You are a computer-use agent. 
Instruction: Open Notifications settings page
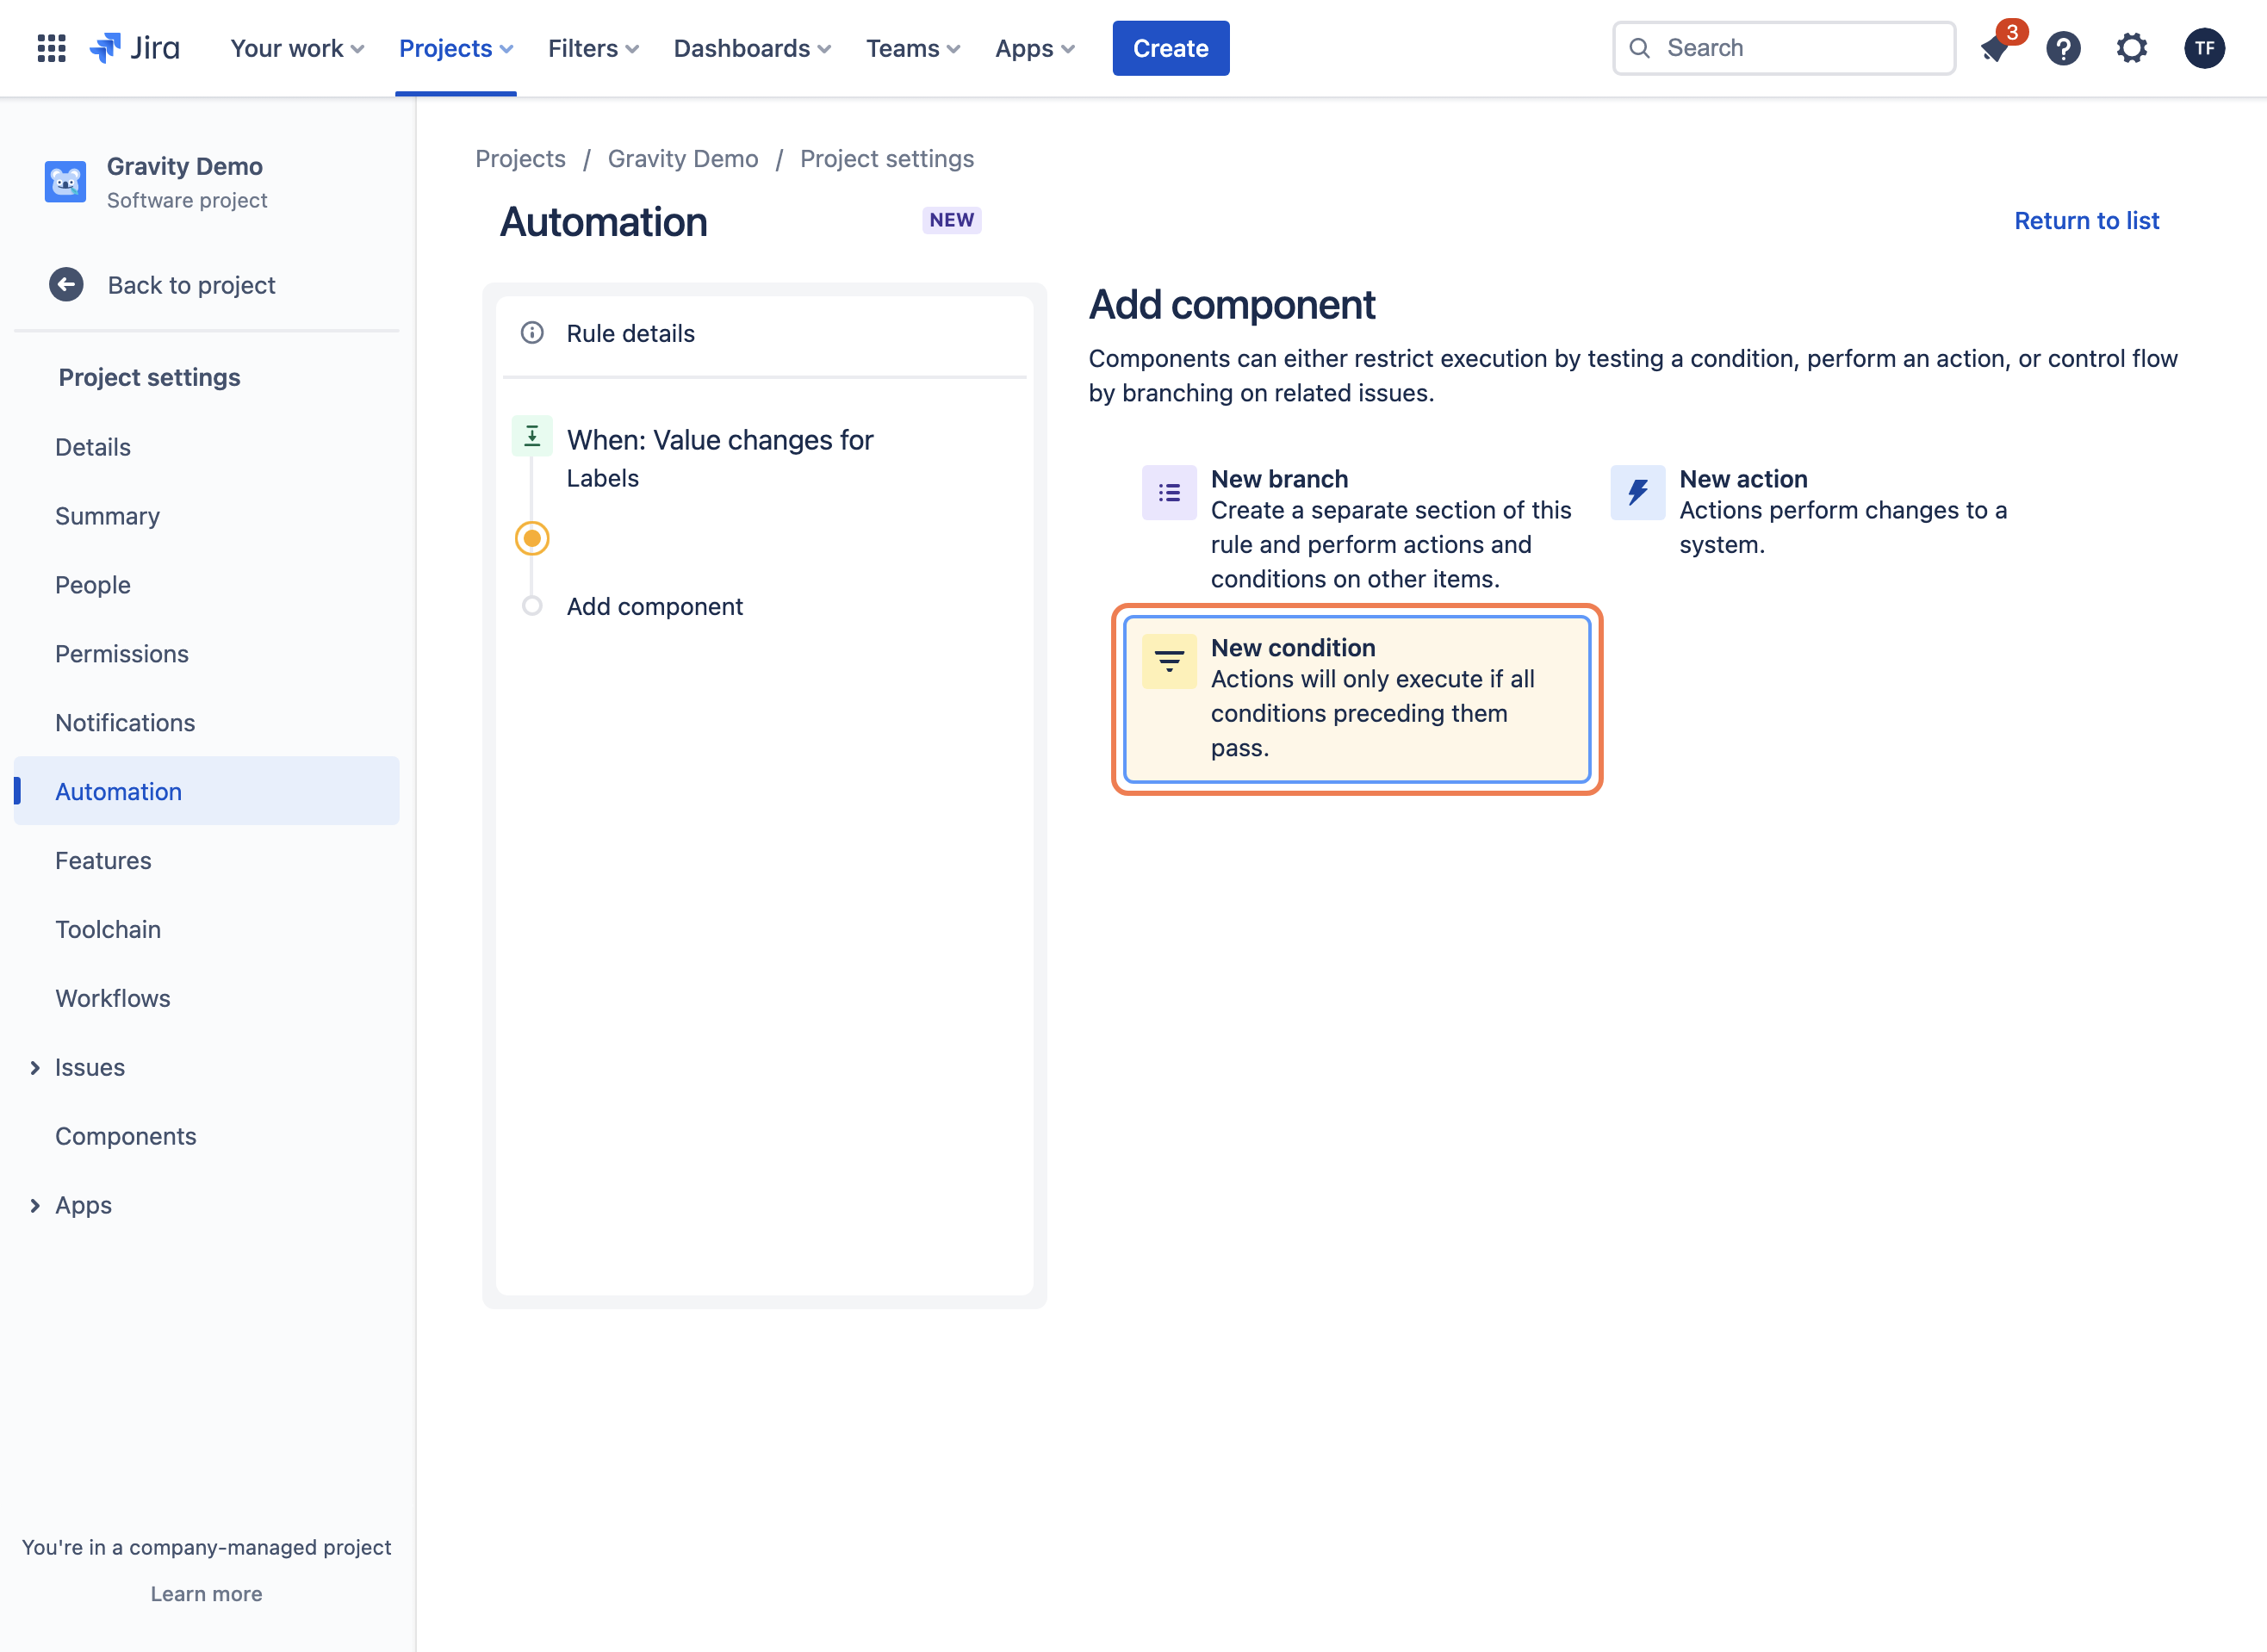tap(125, 723)
